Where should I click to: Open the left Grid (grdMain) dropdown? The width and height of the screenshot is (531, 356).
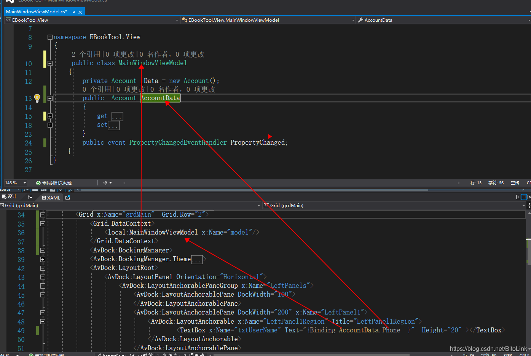259,206
